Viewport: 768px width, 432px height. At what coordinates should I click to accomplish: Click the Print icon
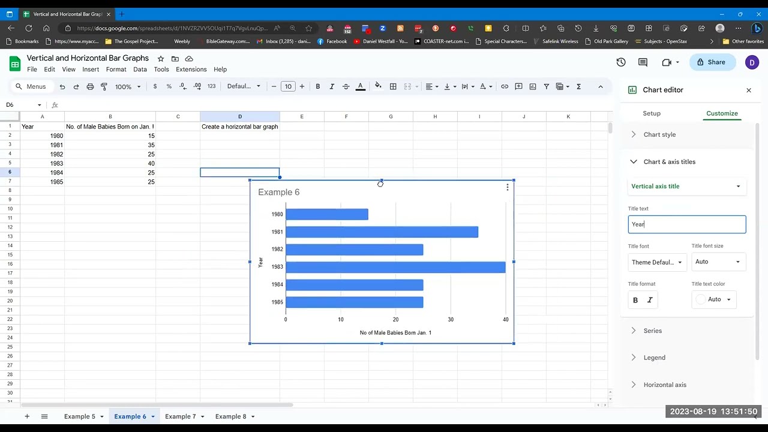point(90,86)
